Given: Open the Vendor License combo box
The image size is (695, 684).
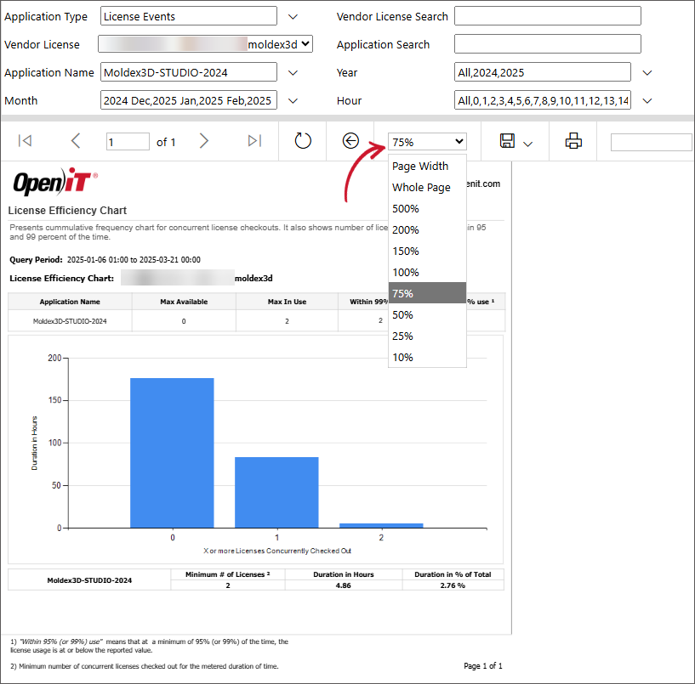Looking at the screenshot, I should pos(306,44).
